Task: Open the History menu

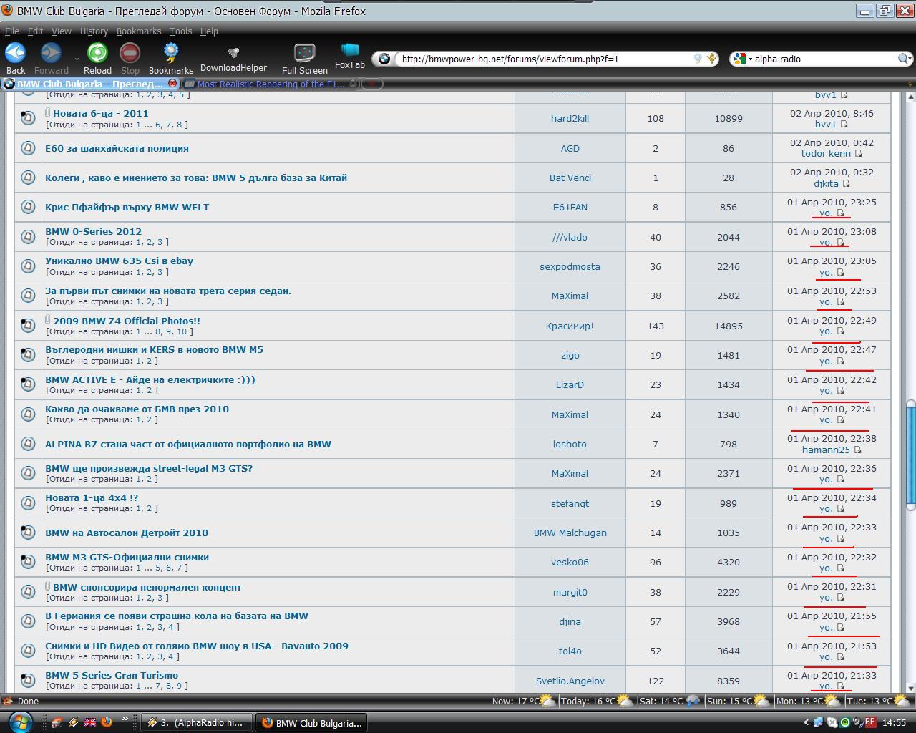Action: (x=94, y=31)
